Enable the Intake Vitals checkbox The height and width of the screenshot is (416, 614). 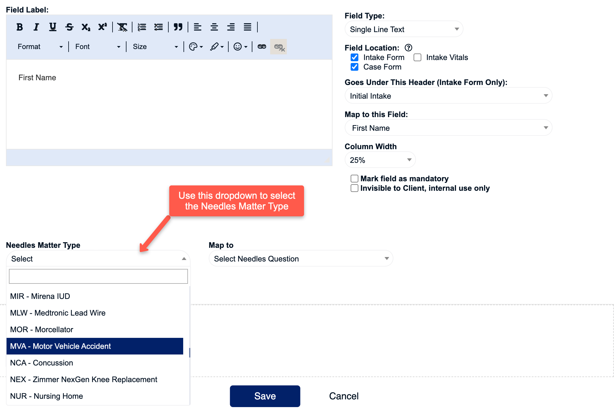click(417, 57)
